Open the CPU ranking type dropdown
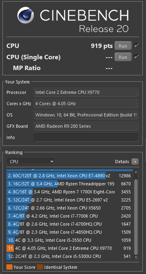 (31, 162)
